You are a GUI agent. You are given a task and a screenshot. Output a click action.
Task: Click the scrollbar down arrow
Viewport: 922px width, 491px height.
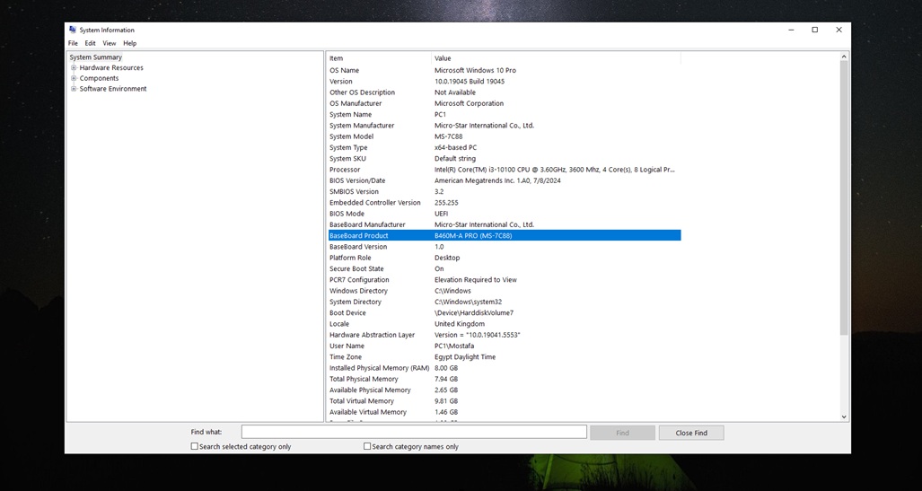coord(845,416)
